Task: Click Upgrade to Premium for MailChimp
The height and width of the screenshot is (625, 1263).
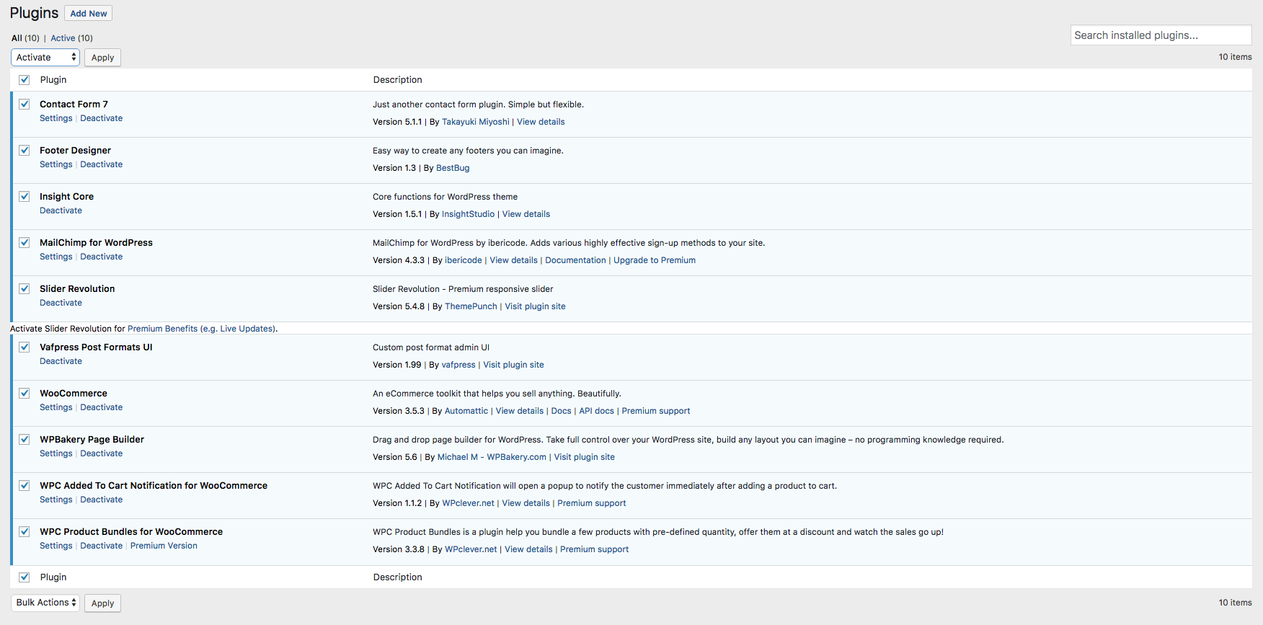Action: 655,260
